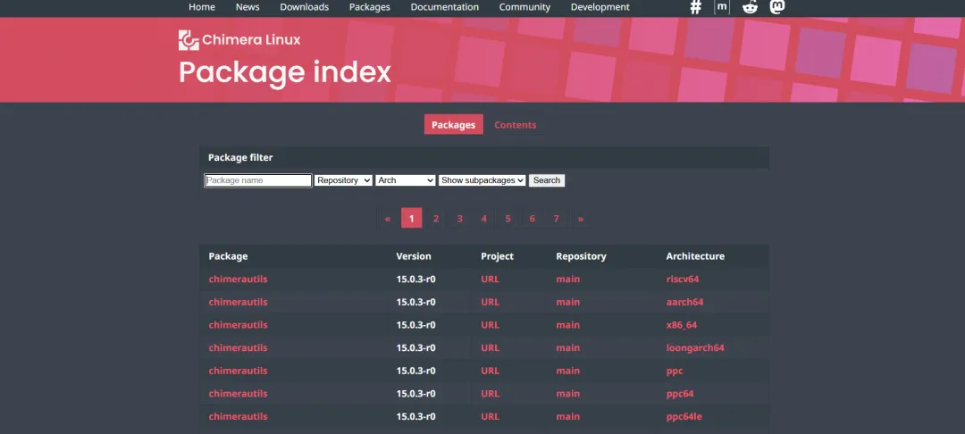This screenshot has width=965, height=434.
Task: Open the Mastodon icon link
Action: pyautogui.click(x=777, y=7)
